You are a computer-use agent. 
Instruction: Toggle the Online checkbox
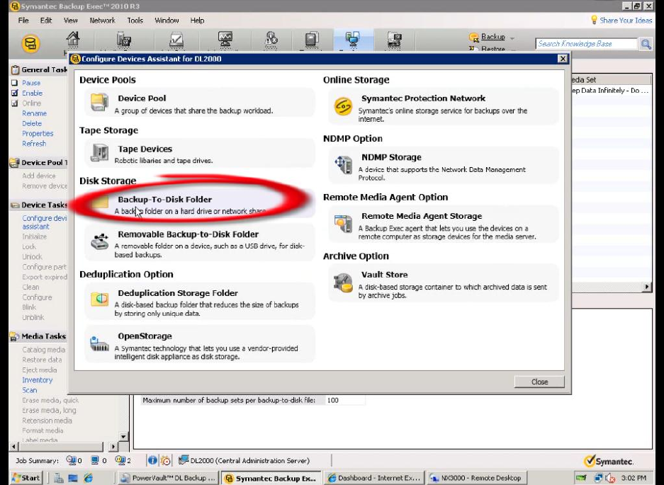click(15, 103)
